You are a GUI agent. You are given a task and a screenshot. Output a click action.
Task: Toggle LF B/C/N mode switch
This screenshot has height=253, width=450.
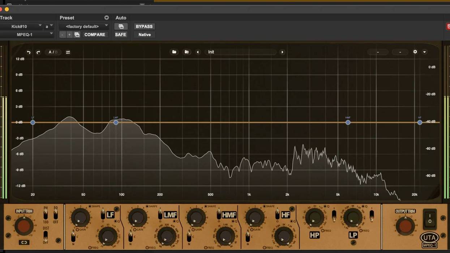pyautogui.click(x=73, y=237)
